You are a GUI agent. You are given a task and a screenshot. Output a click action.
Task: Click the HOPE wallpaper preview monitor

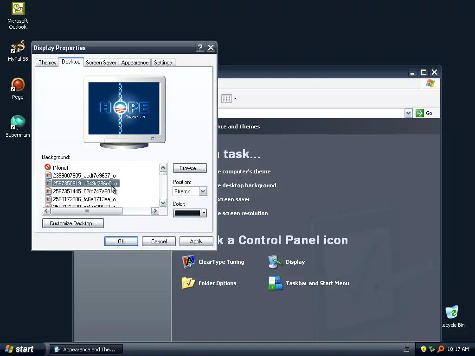(x=124, y=112)
